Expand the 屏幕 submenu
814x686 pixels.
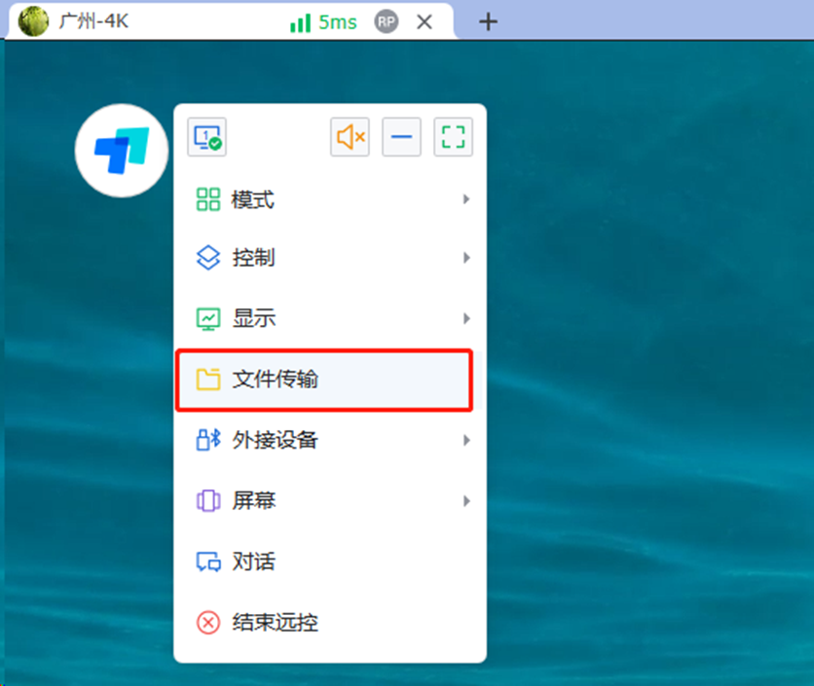pyautogui.click(x=464, y=500)
